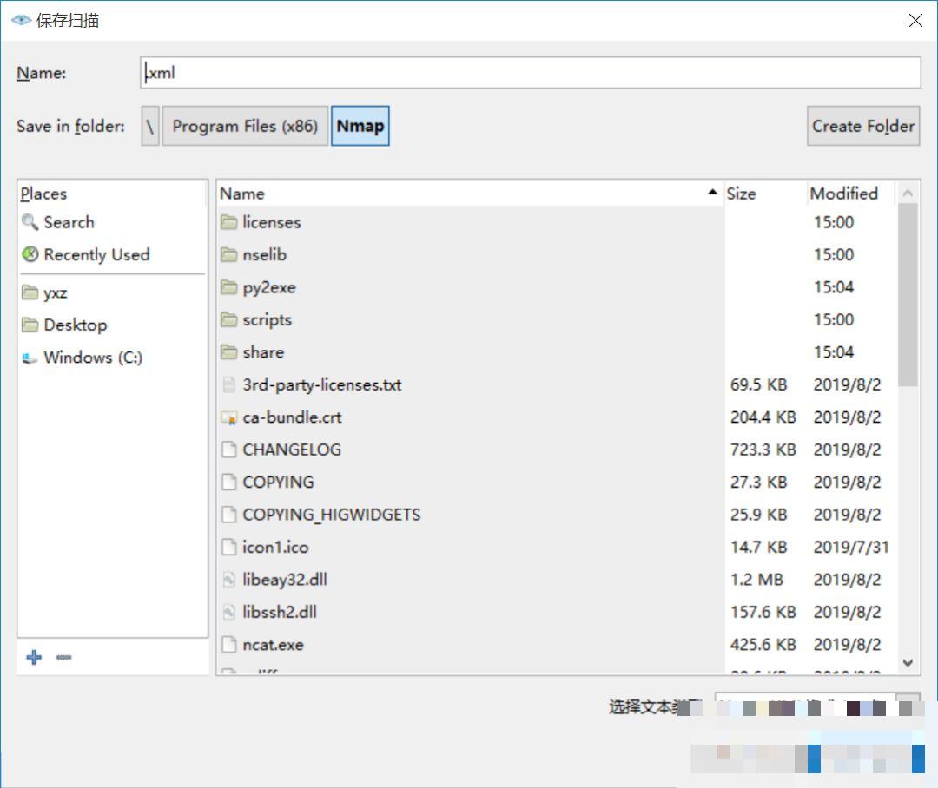Image resolution: width=938 pixels, height=788 pixels.
Task: Click the 1.2 MB size cell
Action: coord(756,580)
